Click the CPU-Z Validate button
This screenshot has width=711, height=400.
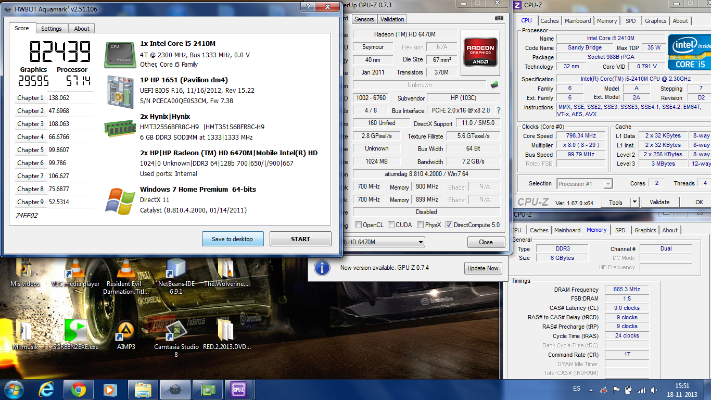coord(659,202)
